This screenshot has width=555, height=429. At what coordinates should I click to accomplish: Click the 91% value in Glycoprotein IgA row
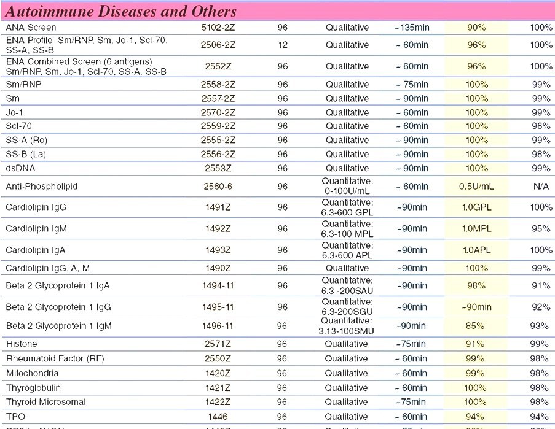(x=541, y=285)
